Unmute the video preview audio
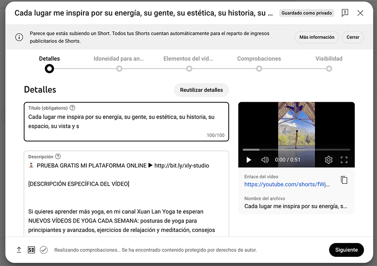 click(265, 160)
